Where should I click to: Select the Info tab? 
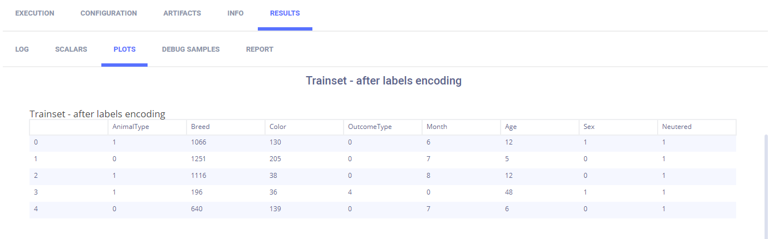pyautogui.click(x=236, y=13)
